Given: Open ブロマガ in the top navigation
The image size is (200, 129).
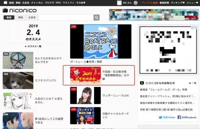Looking at the screenshot, I should 49,3.
